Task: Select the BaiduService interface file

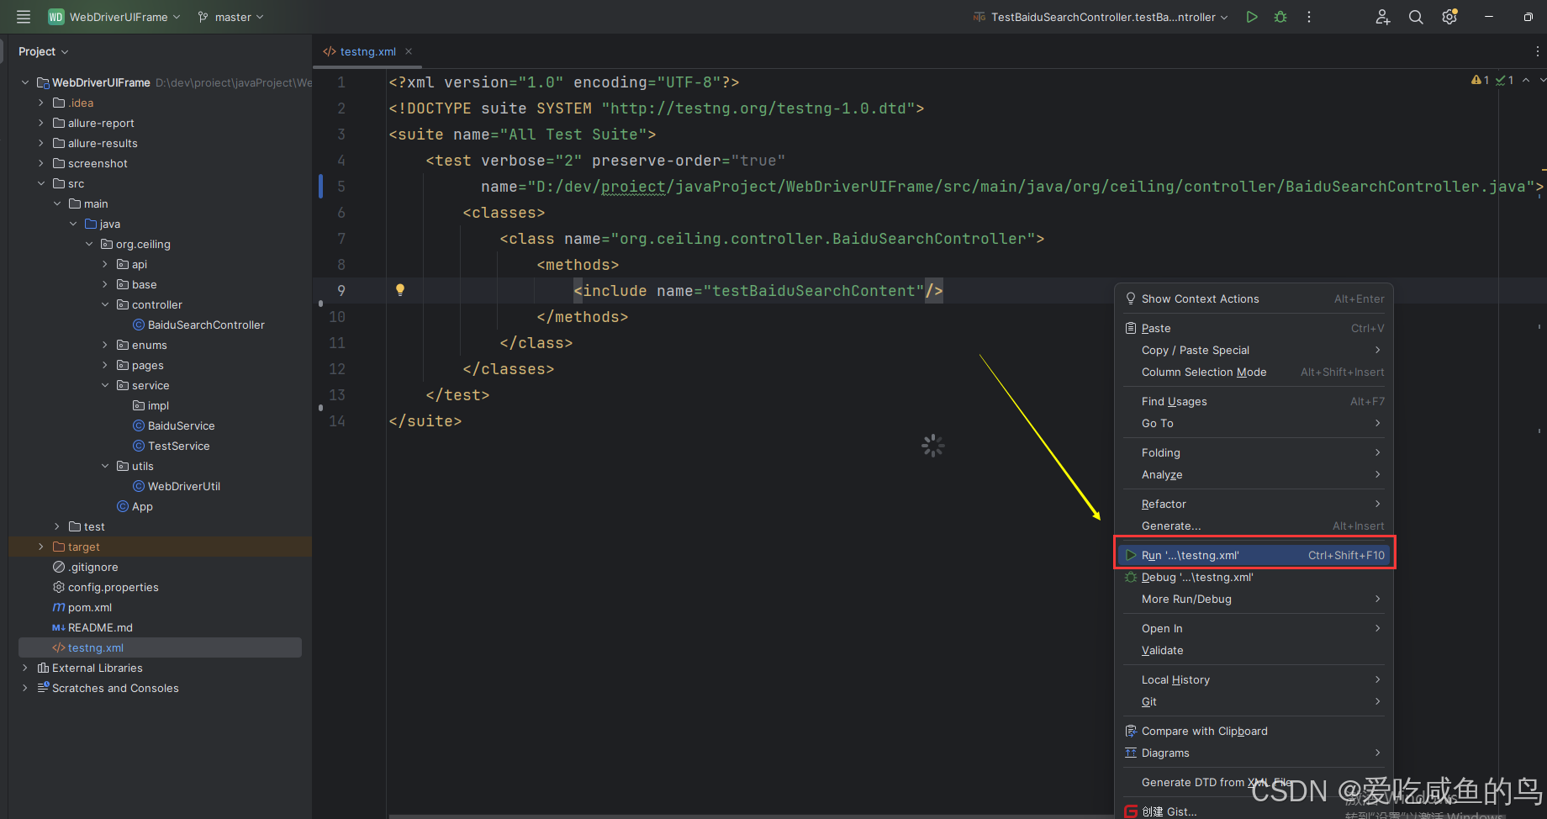Action: [173, 425]
